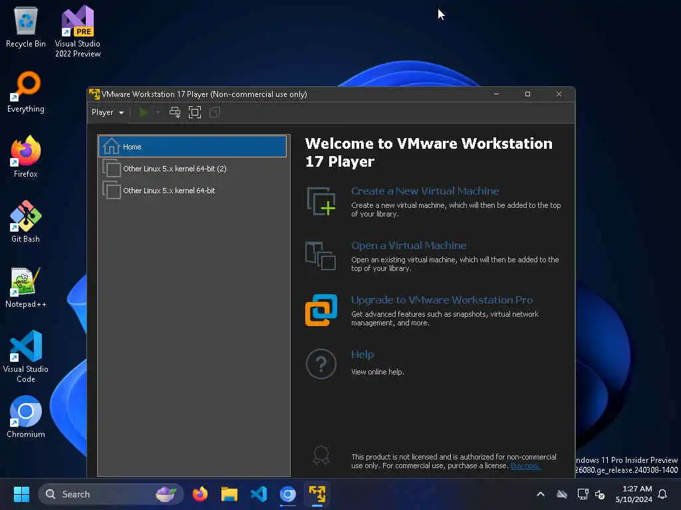Image resolution: width=681 pixels, height=510 pixels.
Task: Enter full screen mode icon
Action: click(x=195, y=112)
